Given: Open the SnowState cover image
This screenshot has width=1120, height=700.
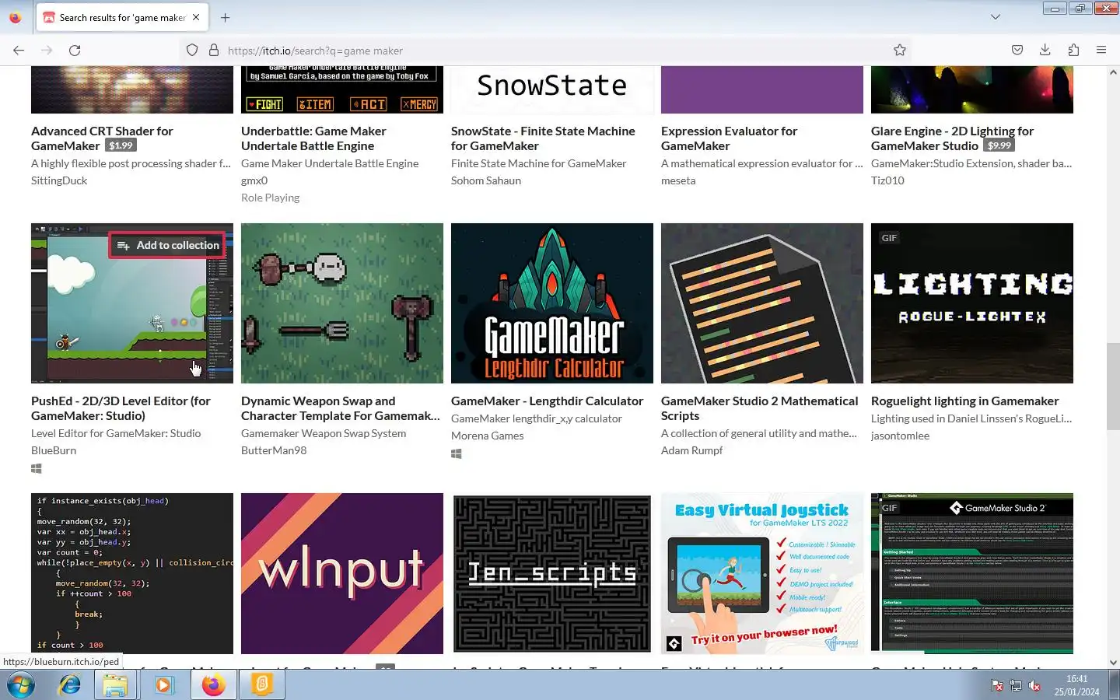Looking at the screenshot, I should click(x=552, y=89).
